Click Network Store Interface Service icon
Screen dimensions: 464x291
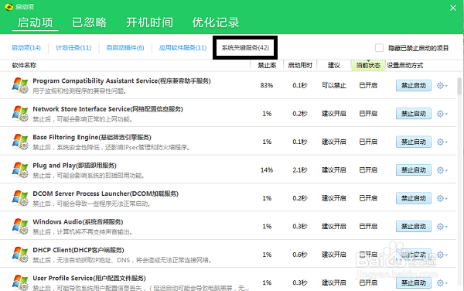coord(20,113)
